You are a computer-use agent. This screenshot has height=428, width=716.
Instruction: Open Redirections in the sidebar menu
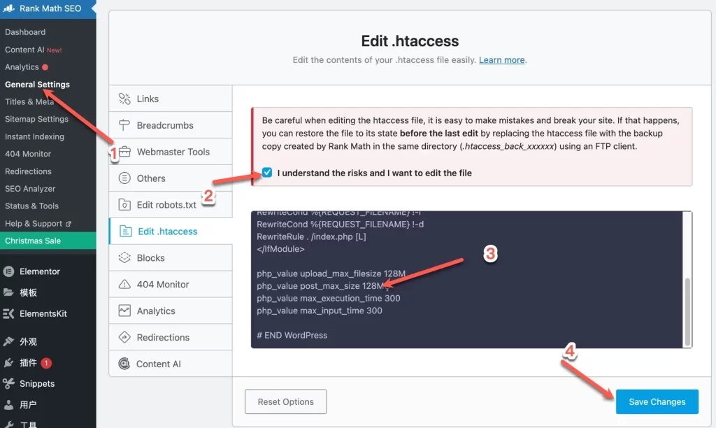[28, 171]
